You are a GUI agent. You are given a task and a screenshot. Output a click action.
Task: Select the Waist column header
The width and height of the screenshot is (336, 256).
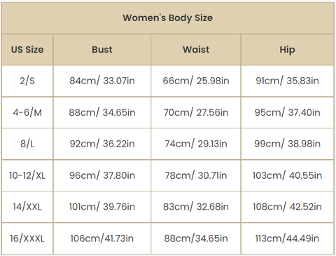196,50
